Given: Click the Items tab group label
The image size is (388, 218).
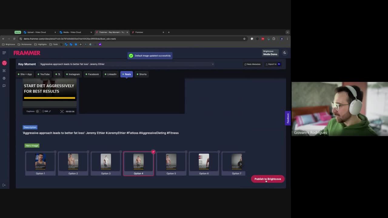Looking at the screenshot, I should click(18, 32).
